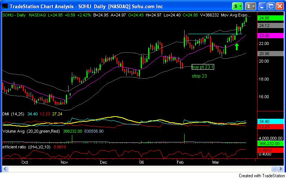The height and width of the screenshot is (178, 286).
Task: Close the TradeStation chart window
Action: click(x=280, y=7)
